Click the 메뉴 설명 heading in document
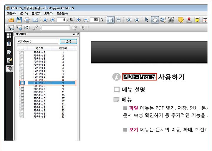Viewport: 212px width, 151px height. click(x=133, y=89)
